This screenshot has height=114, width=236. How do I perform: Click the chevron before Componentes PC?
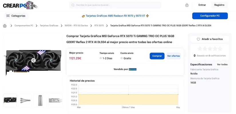pos(11,26)
